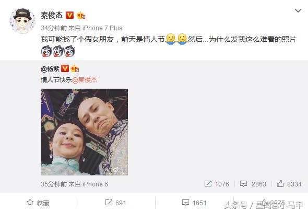This screenshot has height=212, width=308.
Task: Click the crown membership badge beside 杨紫
Action: point(75,68)
